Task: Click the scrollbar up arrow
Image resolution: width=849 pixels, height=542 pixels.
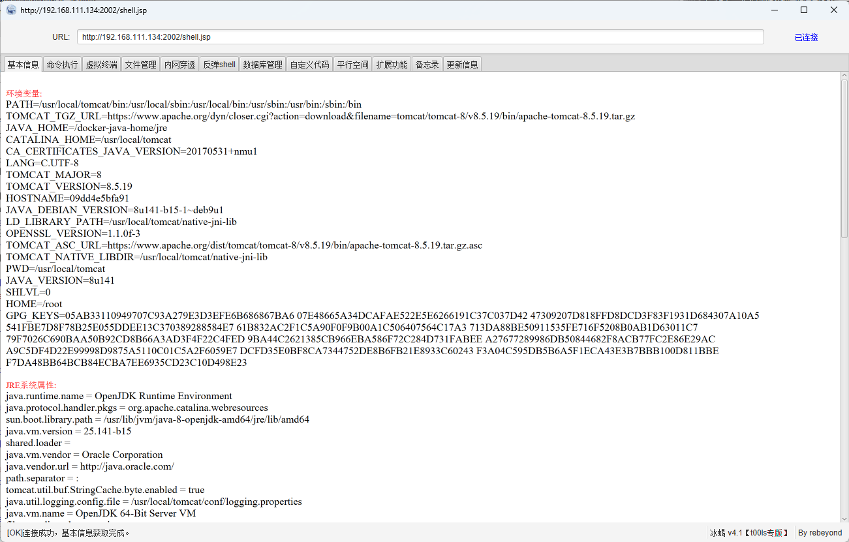Action: click(844, 76)
